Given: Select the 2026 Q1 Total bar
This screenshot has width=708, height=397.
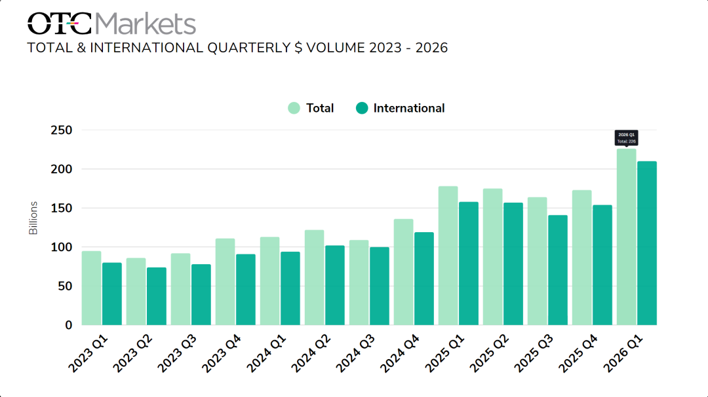Looking at the screenshot, I should [626, 237].
